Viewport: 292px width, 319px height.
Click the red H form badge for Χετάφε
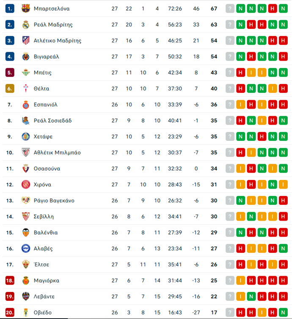(x=262, y=137)
